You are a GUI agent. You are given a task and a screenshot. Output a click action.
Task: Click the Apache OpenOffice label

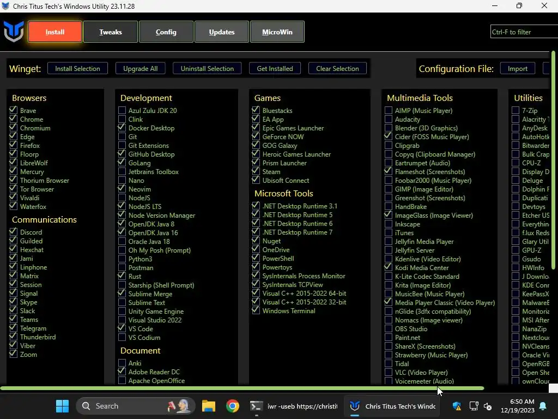tap(156, 380)
